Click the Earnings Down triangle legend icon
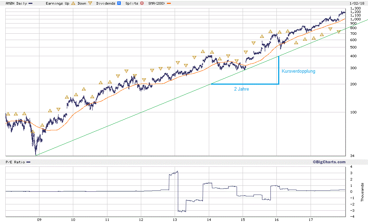 tap(90, 3)
